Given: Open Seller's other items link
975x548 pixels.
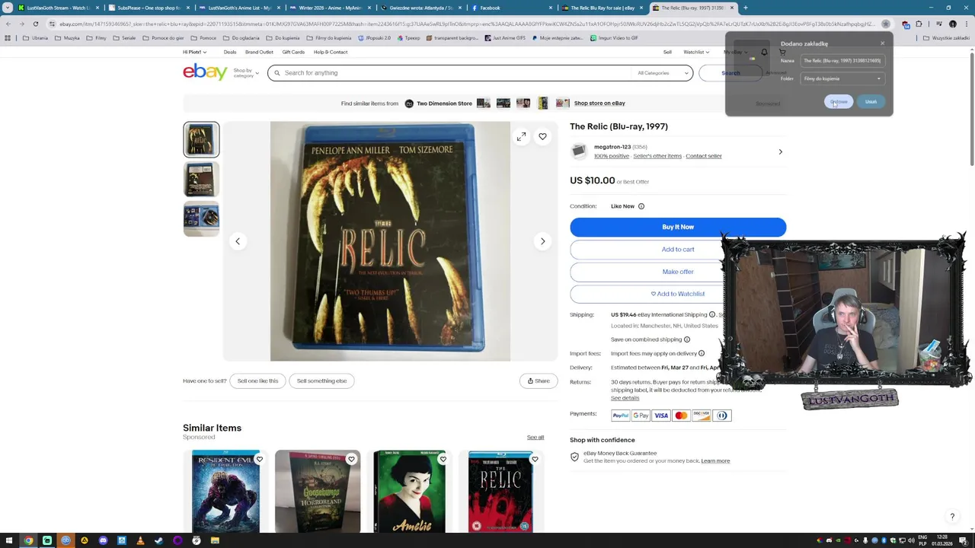Looking at the screenshot, I should (657, 156).
